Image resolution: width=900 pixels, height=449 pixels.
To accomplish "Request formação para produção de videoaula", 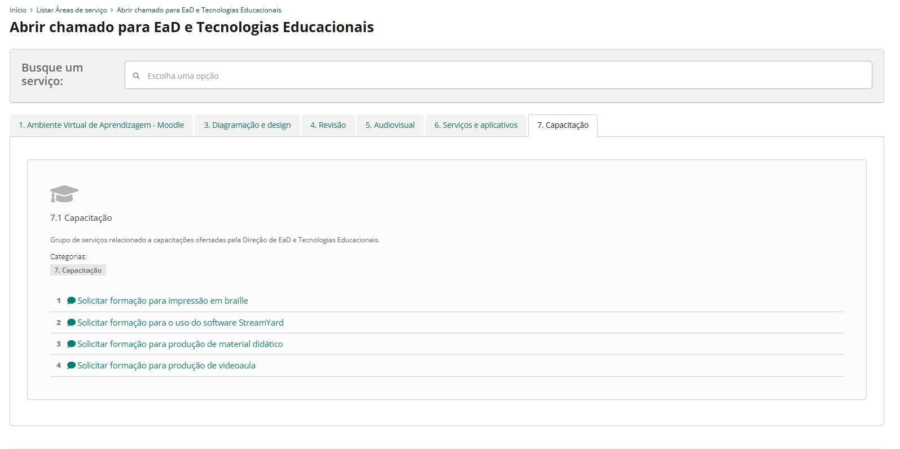I will coord(166,366).
